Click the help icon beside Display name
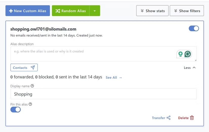The image size is (209, 132). click(32, 86)
